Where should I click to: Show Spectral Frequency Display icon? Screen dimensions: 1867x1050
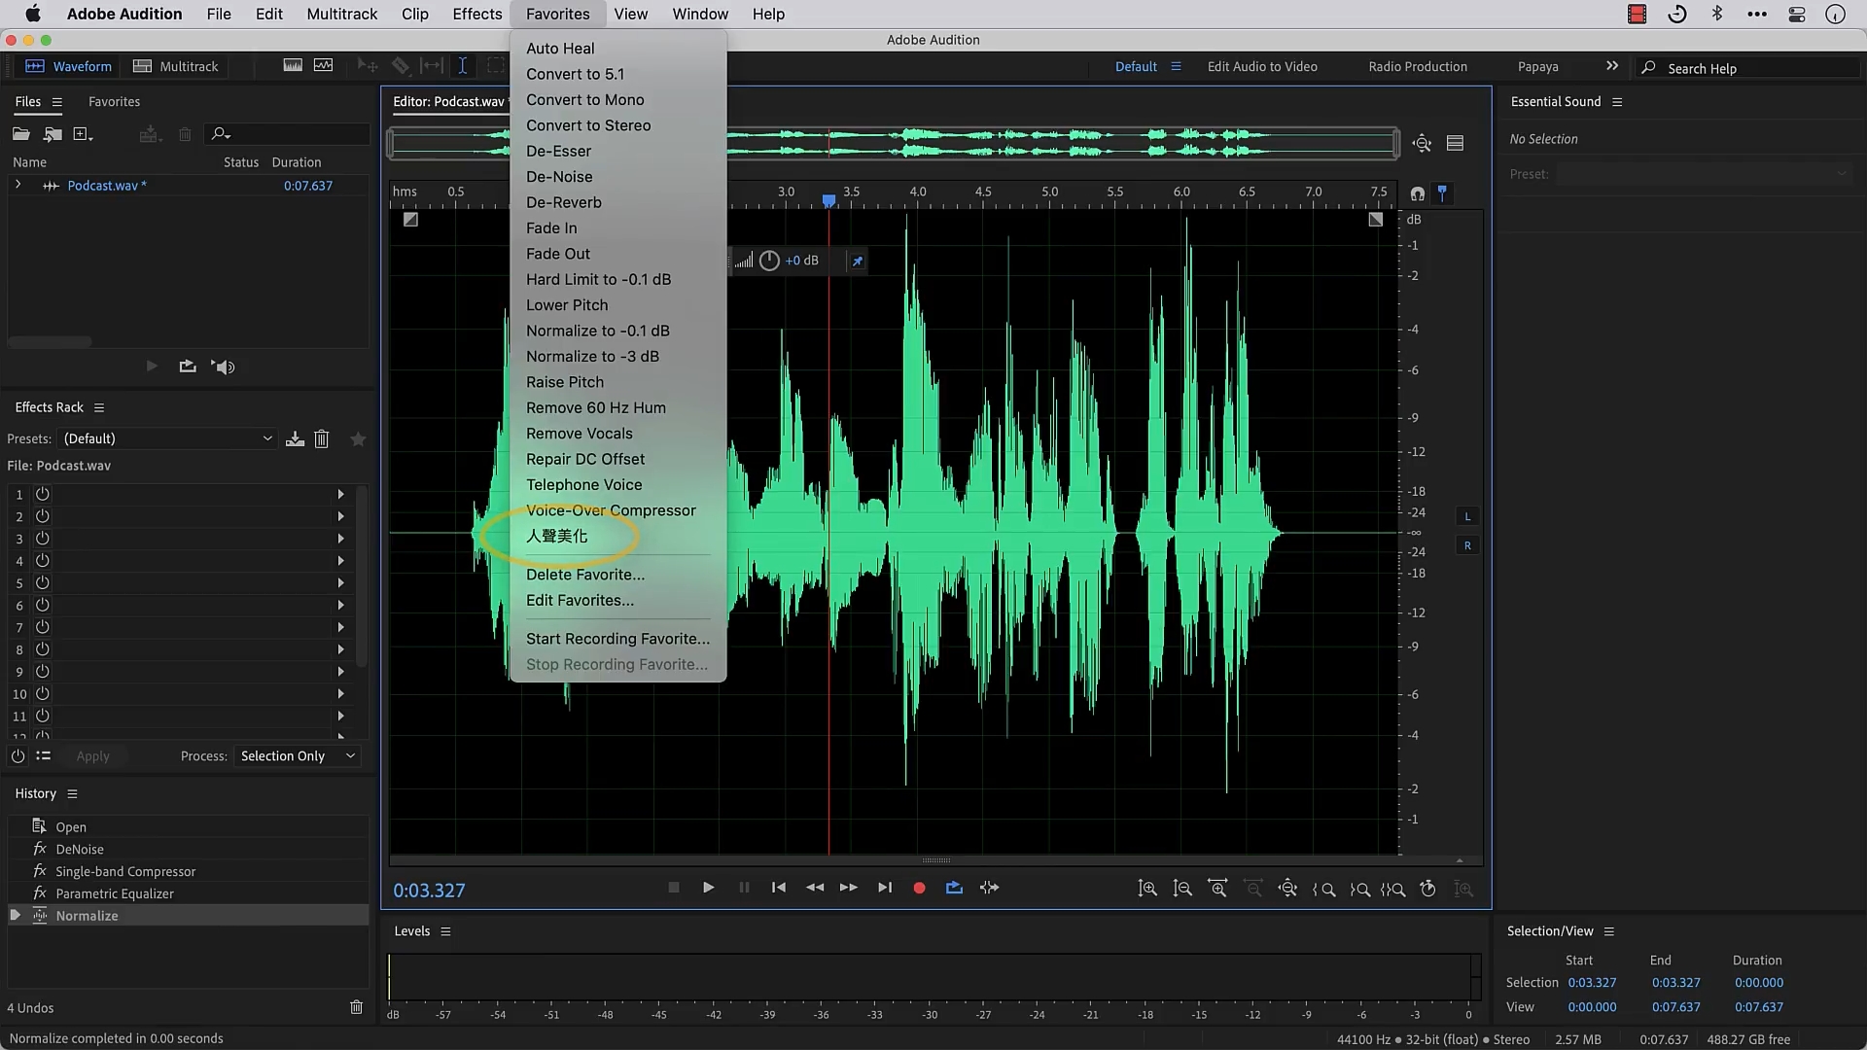(x=293, y=65)
